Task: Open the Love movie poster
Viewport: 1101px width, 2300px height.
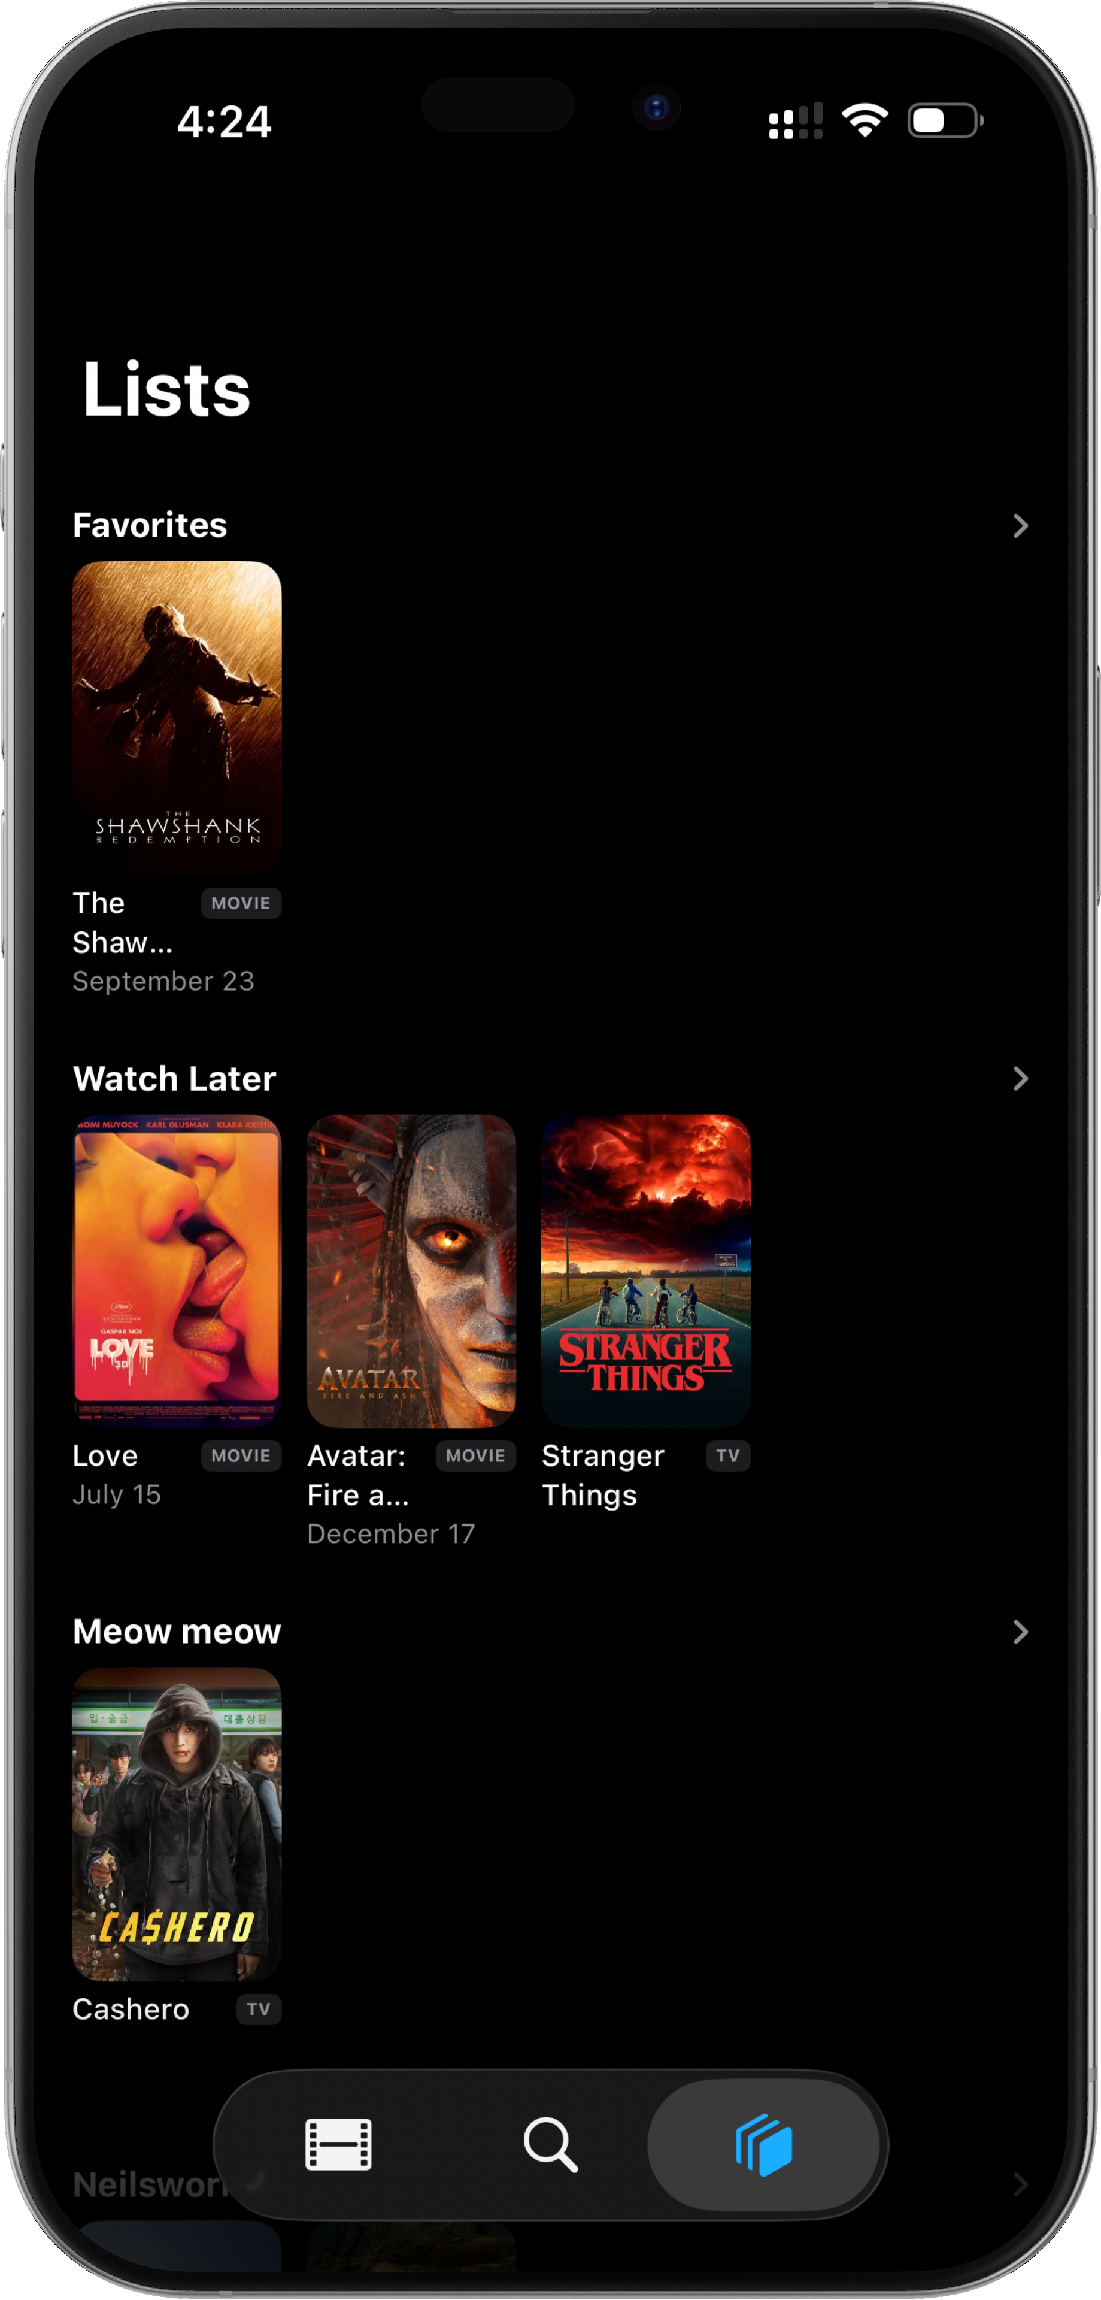Action: click(x=177, y=1270)
